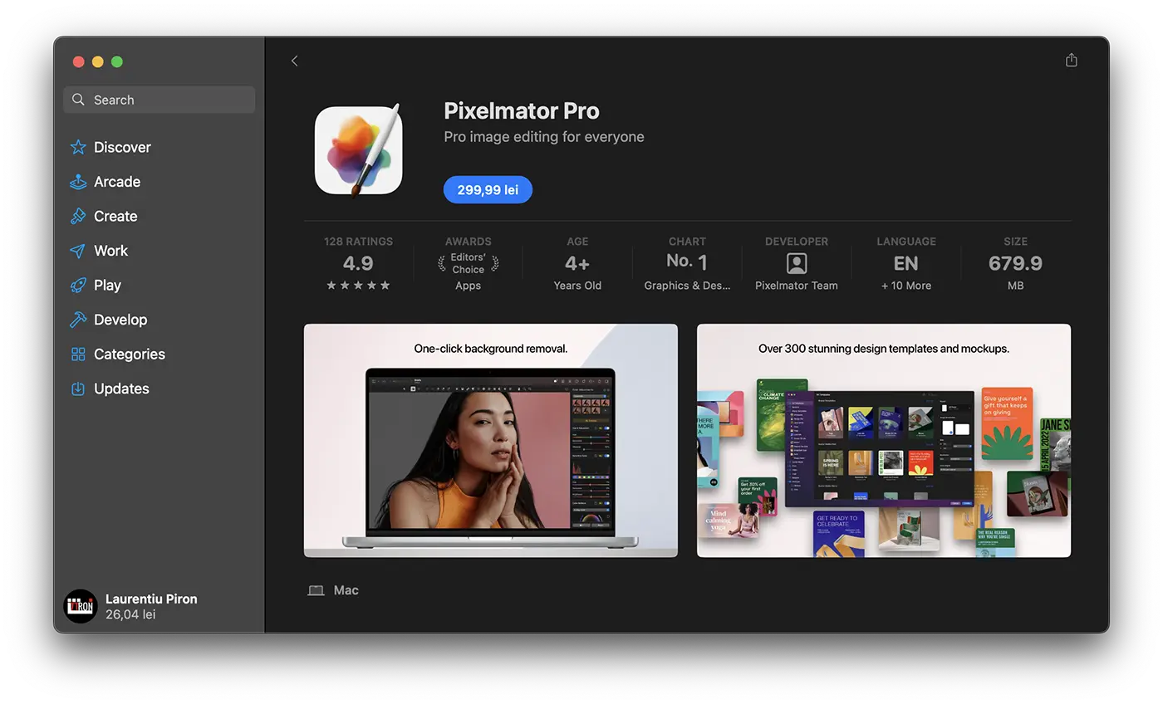
Task: Click the '128 RATINGS' label
Action: 358,242
